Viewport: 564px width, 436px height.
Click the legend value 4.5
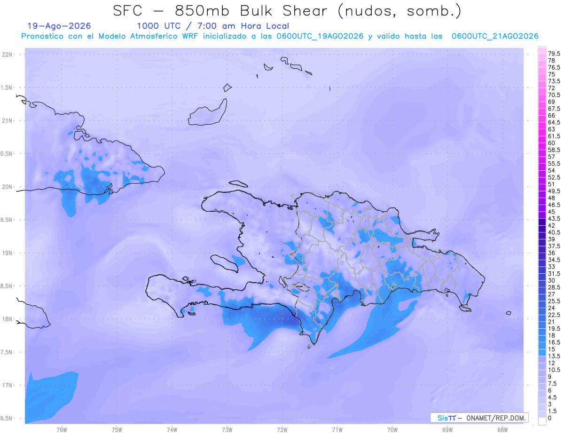click(x=553, y=396)
